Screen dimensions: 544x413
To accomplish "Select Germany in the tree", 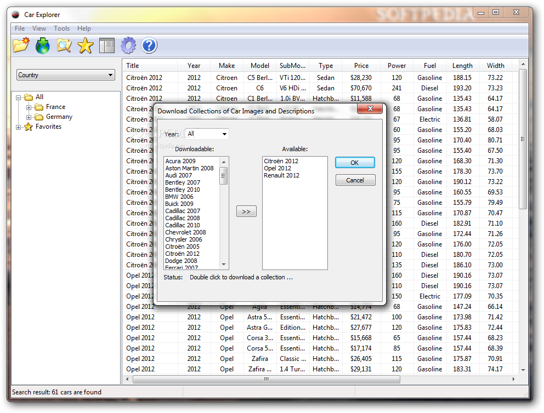I will (59, 117).
